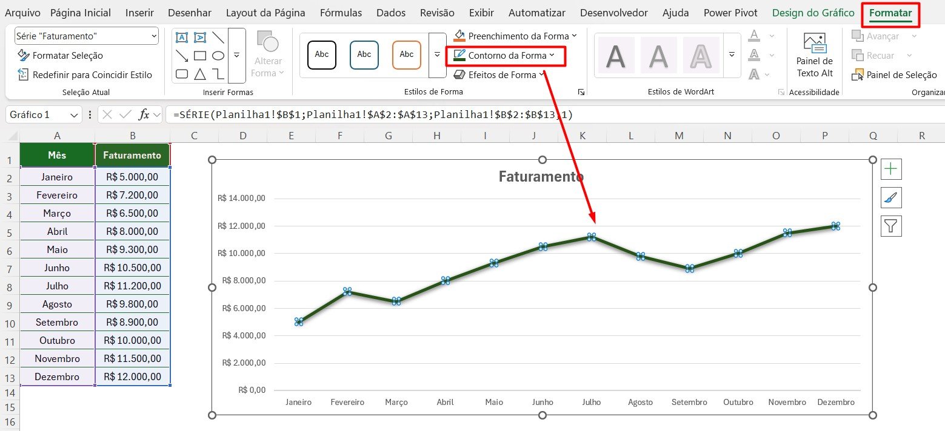Open the Layout da Página tab
The width and height of the screenshot is (945, 431).
tap(265, 13)
